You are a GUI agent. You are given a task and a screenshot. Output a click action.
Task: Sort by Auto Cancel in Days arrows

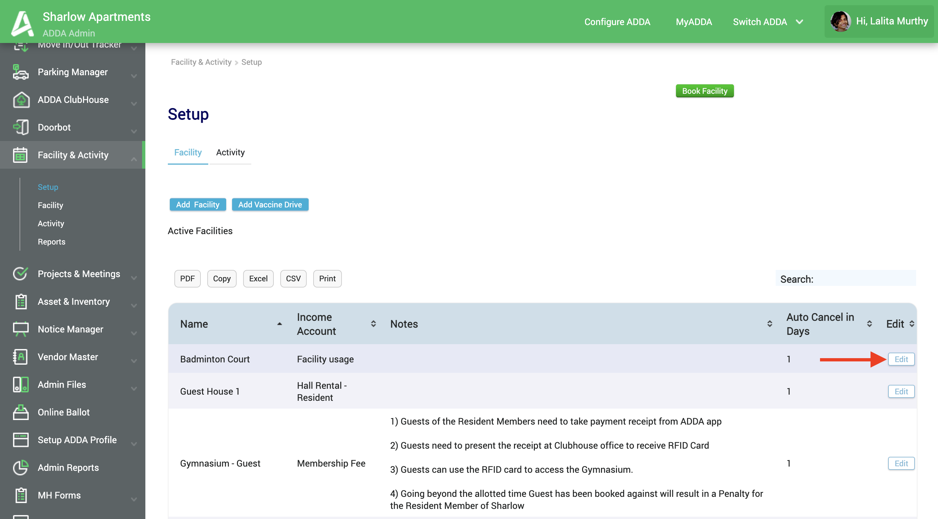[869, 324]
